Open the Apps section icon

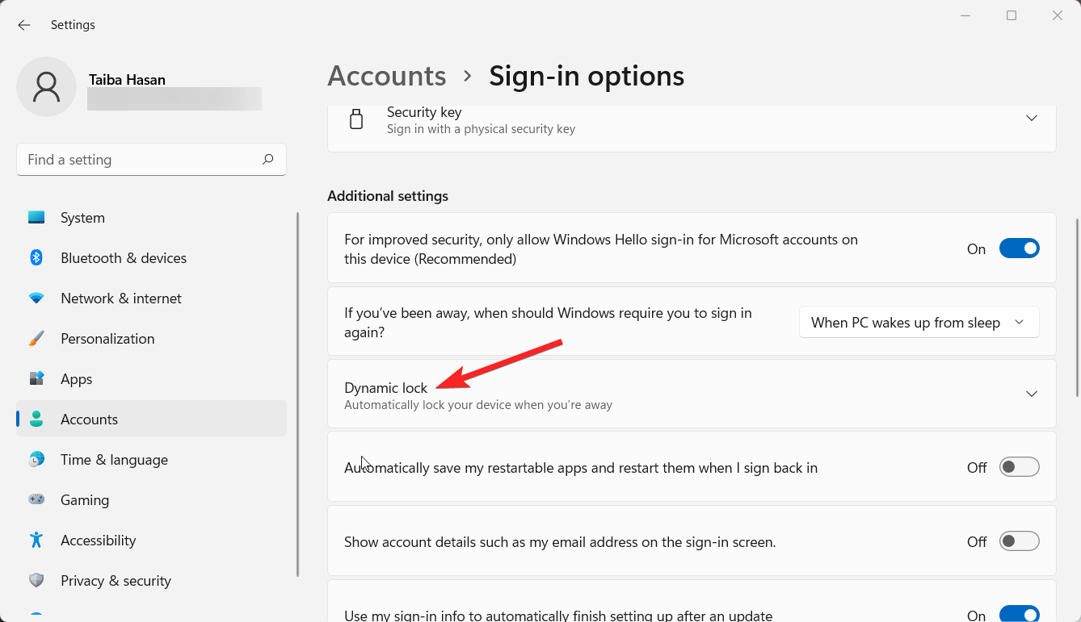click(36, 379)
